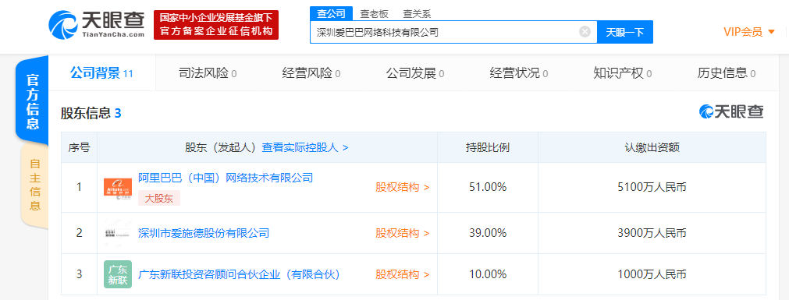Open the 公司发展 tab
The height and width of the screenshot is (300, 789).
tap(415, 73)
